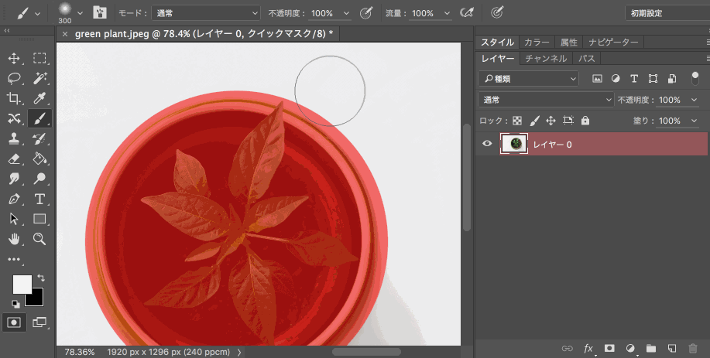Activate the Zoom magnifier tool
The height and width of the screenshot is (358, 710).
point(40,239)
